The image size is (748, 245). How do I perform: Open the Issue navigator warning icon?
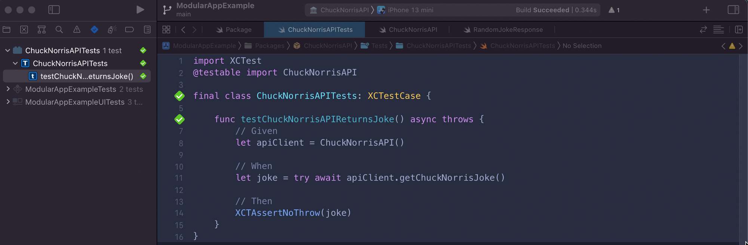pyautogui.click(x=77, y=29)
